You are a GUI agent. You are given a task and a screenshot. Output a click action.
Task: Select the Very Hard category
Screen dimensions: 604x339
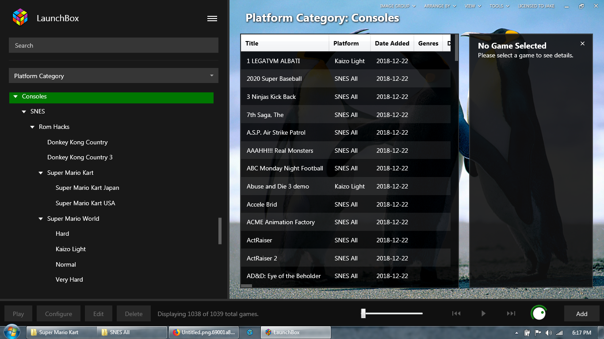[69, 279]
